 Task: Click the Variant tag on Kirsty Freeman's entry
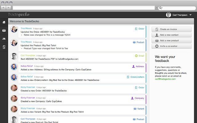point(139,109)
